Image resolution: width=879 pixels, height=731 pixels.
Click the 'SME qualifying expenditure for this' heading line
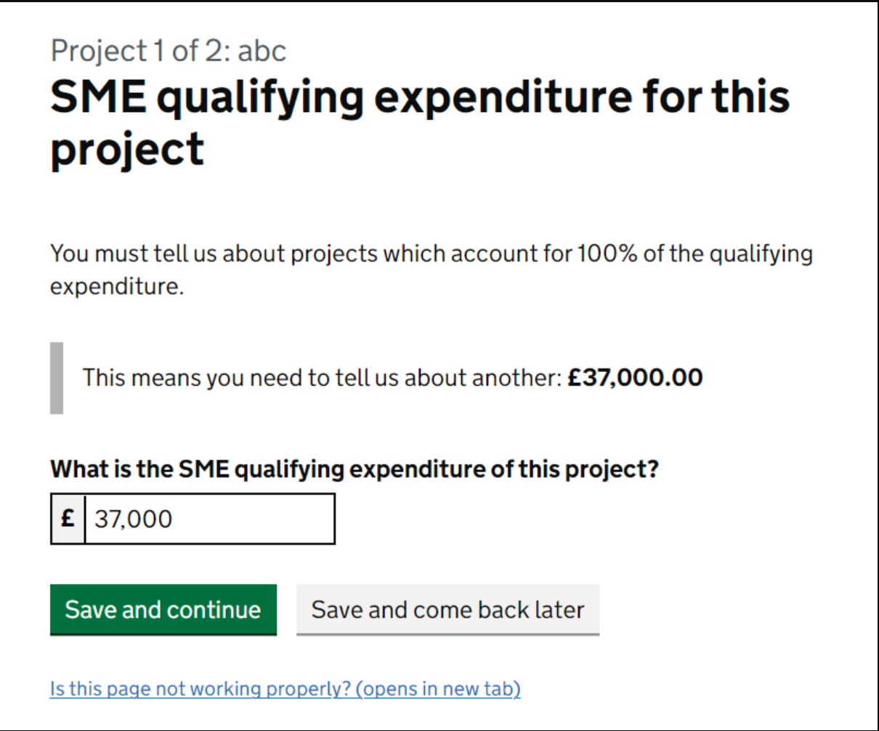coord(419,97)
